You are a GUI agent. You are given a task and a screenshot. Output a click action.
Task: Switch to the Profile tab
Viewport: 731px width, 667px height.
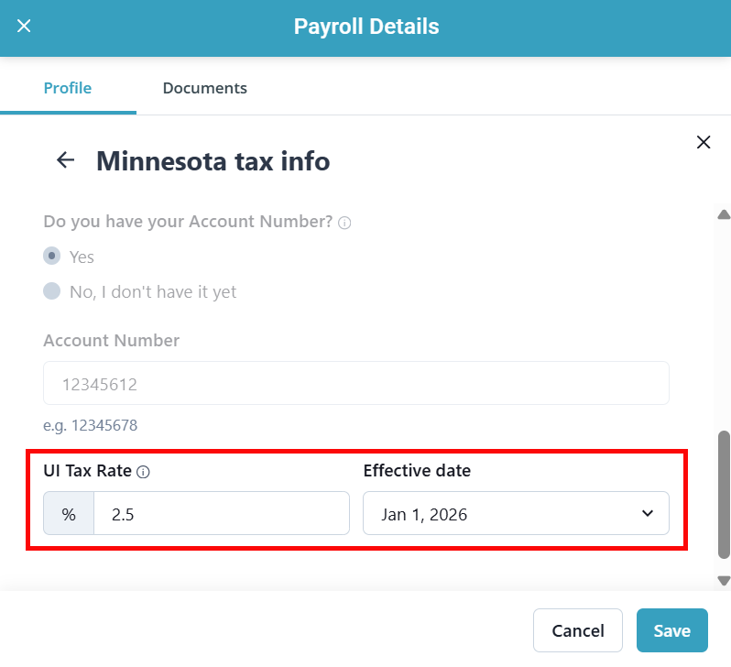pos(68,89)
